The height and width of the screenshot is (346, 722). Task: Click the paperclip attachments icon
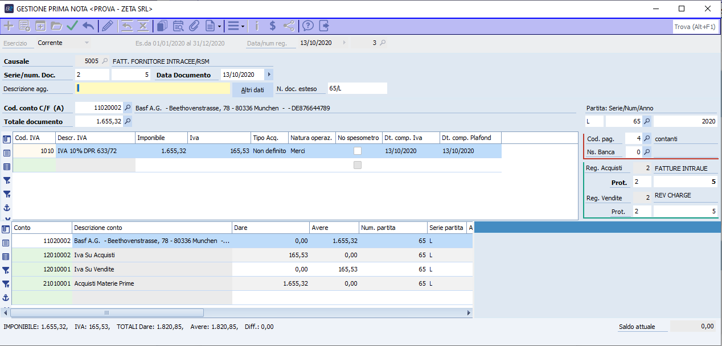(x=194, y=26)
